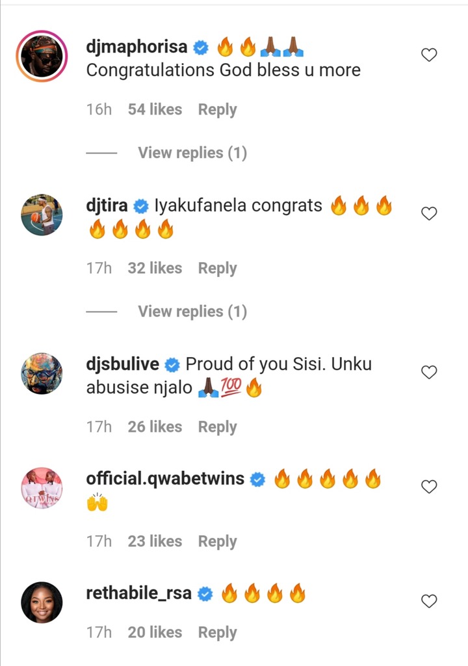Open djmaphorisa's profile picture
Viewport: 468px width, 666px height.
tap(42, 56)
